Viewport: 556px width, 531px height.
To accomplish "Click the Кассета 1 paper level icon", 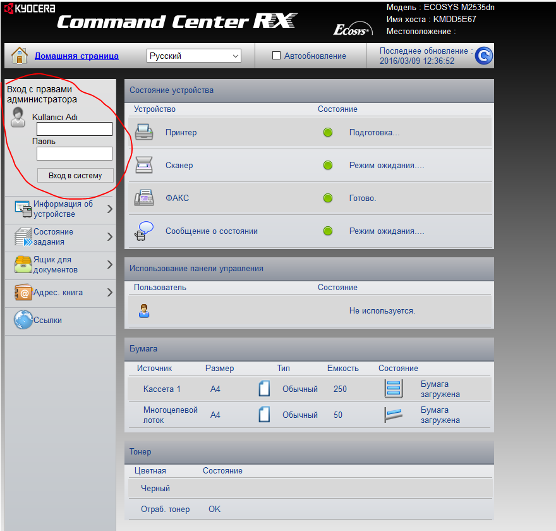I will [394, 389].
